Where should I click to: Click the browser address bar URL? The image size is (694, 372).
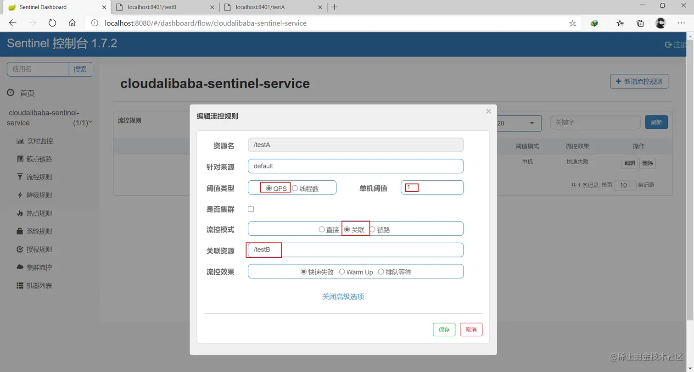[206, 23]
